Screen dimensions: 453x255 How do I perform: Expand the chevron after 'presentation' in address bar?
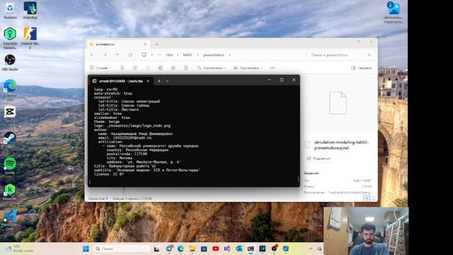point(229,55)
